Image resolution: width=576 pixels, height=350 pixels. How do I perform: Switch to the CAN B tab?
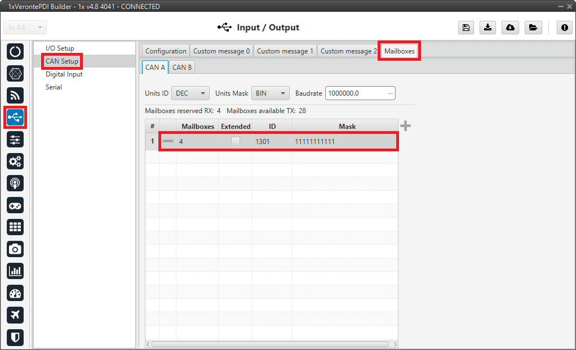(x=182, y=68)
